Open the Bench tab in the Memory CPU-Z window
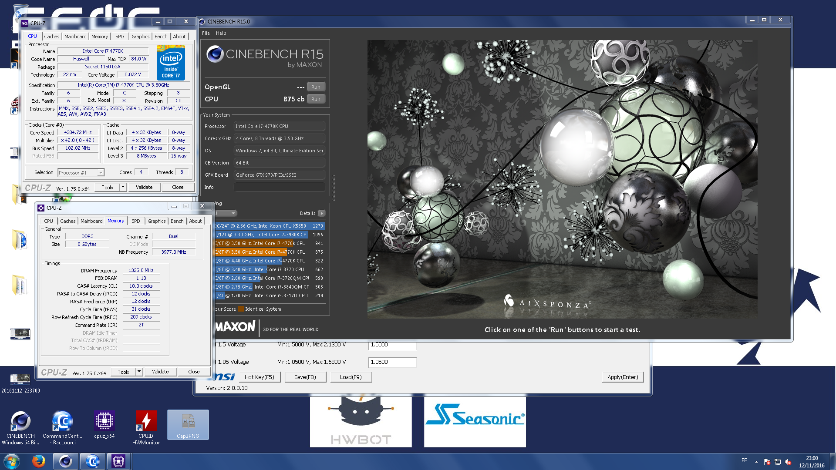836x470 pixels. [x=177, y=221]
